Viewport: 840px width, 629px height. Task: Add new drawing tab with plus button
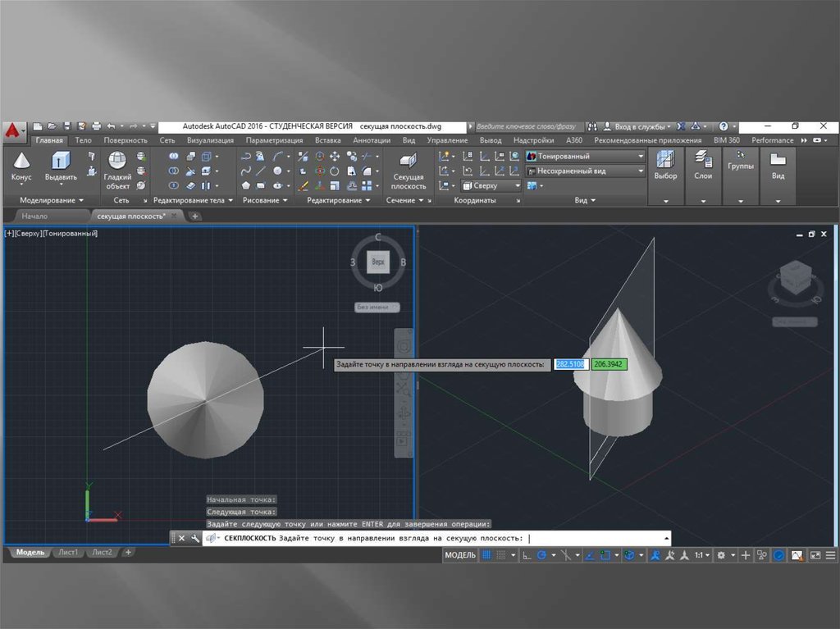pyautogui.click(x=194, y=216)
